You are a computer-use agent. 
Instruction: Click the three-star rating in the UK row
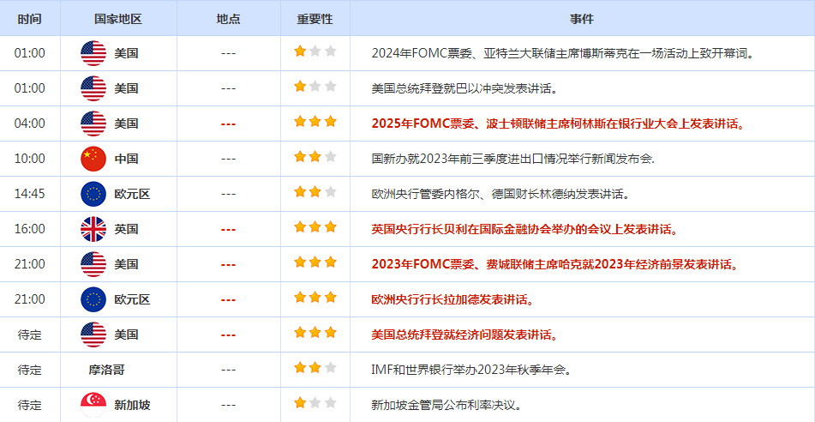[x=315, y=227]
